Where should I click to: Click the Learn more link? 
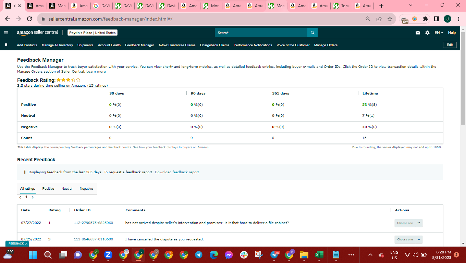pyautogui.click(x=96, y=72)
